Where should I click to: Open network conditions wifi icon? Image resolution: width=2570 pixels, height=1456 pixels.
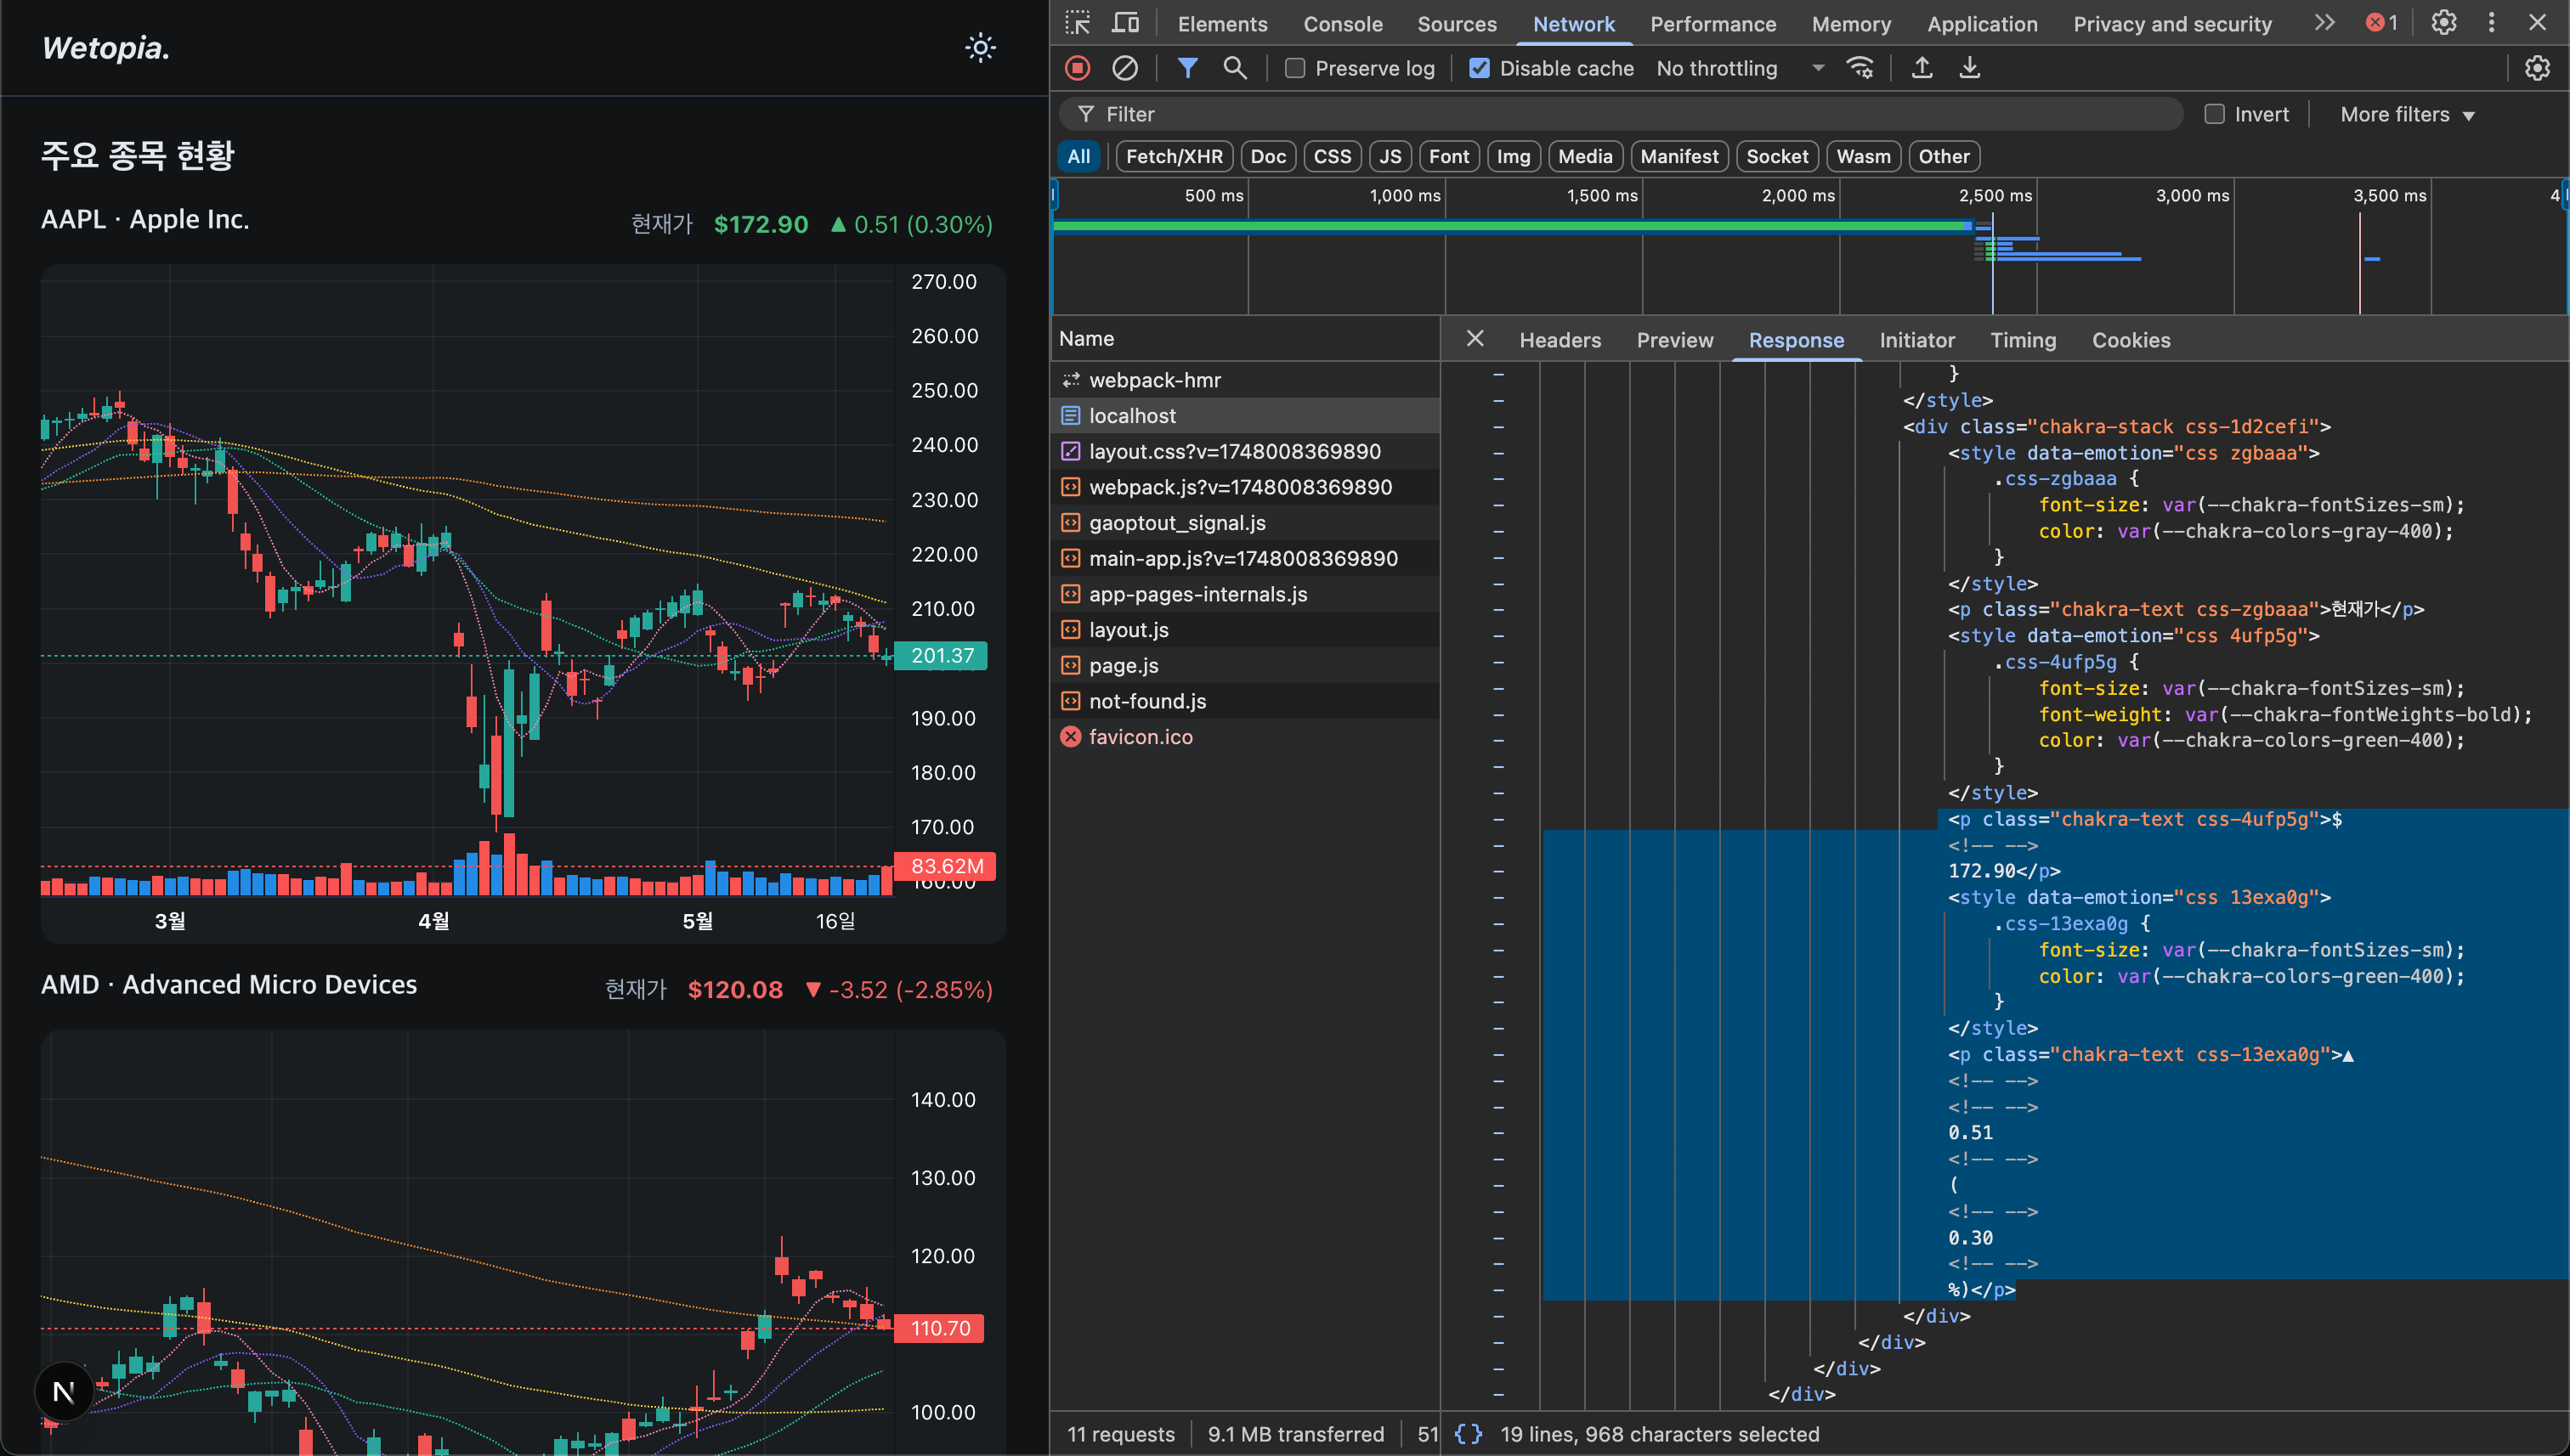1860,68
